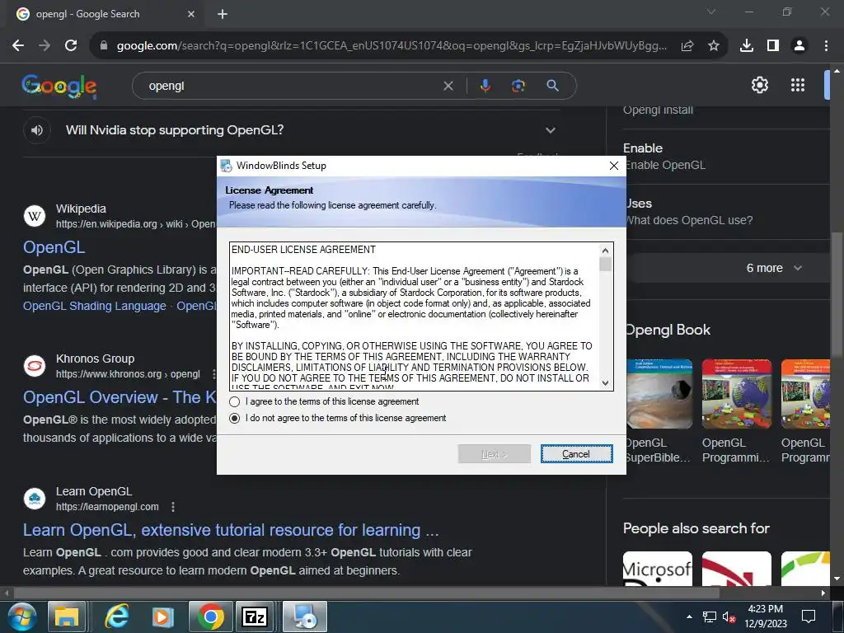The height and width of the screenshot is (633, 844).
Task: Open 7-Zip from the taskbar
Action: [x=256, y=617]
